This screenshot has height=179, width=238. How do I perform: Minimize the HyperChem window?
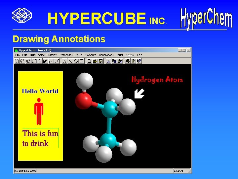(180, 50)
